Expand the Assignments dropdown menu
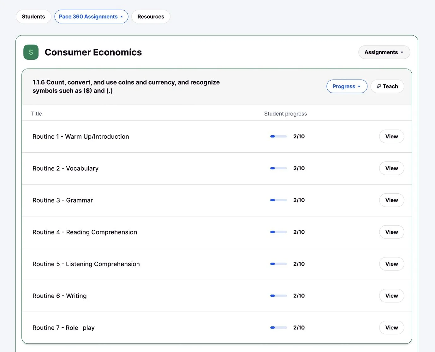Viewport: 435px width, 352px height. pyautogui.click(x=384, y=52)
